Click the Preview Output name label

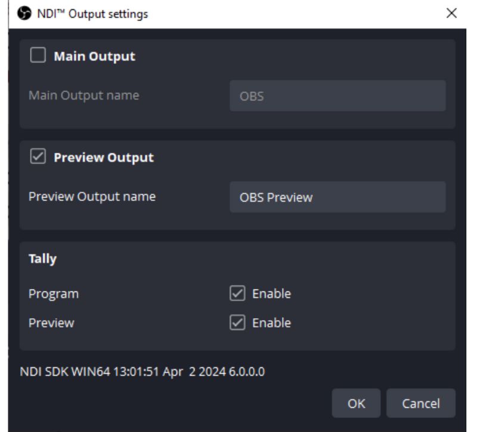point(92,197)
